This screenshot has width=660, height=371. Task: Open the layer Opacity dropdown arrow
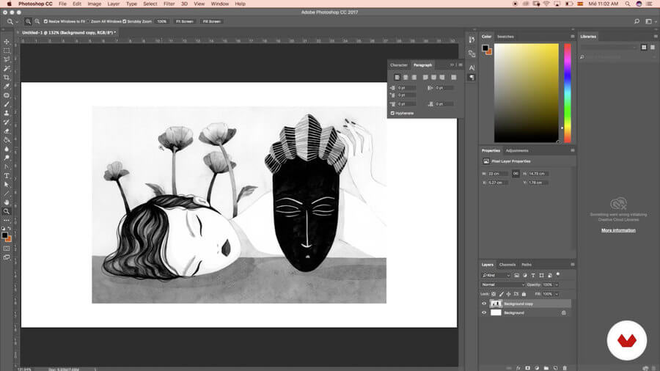(x=557, y=284)
